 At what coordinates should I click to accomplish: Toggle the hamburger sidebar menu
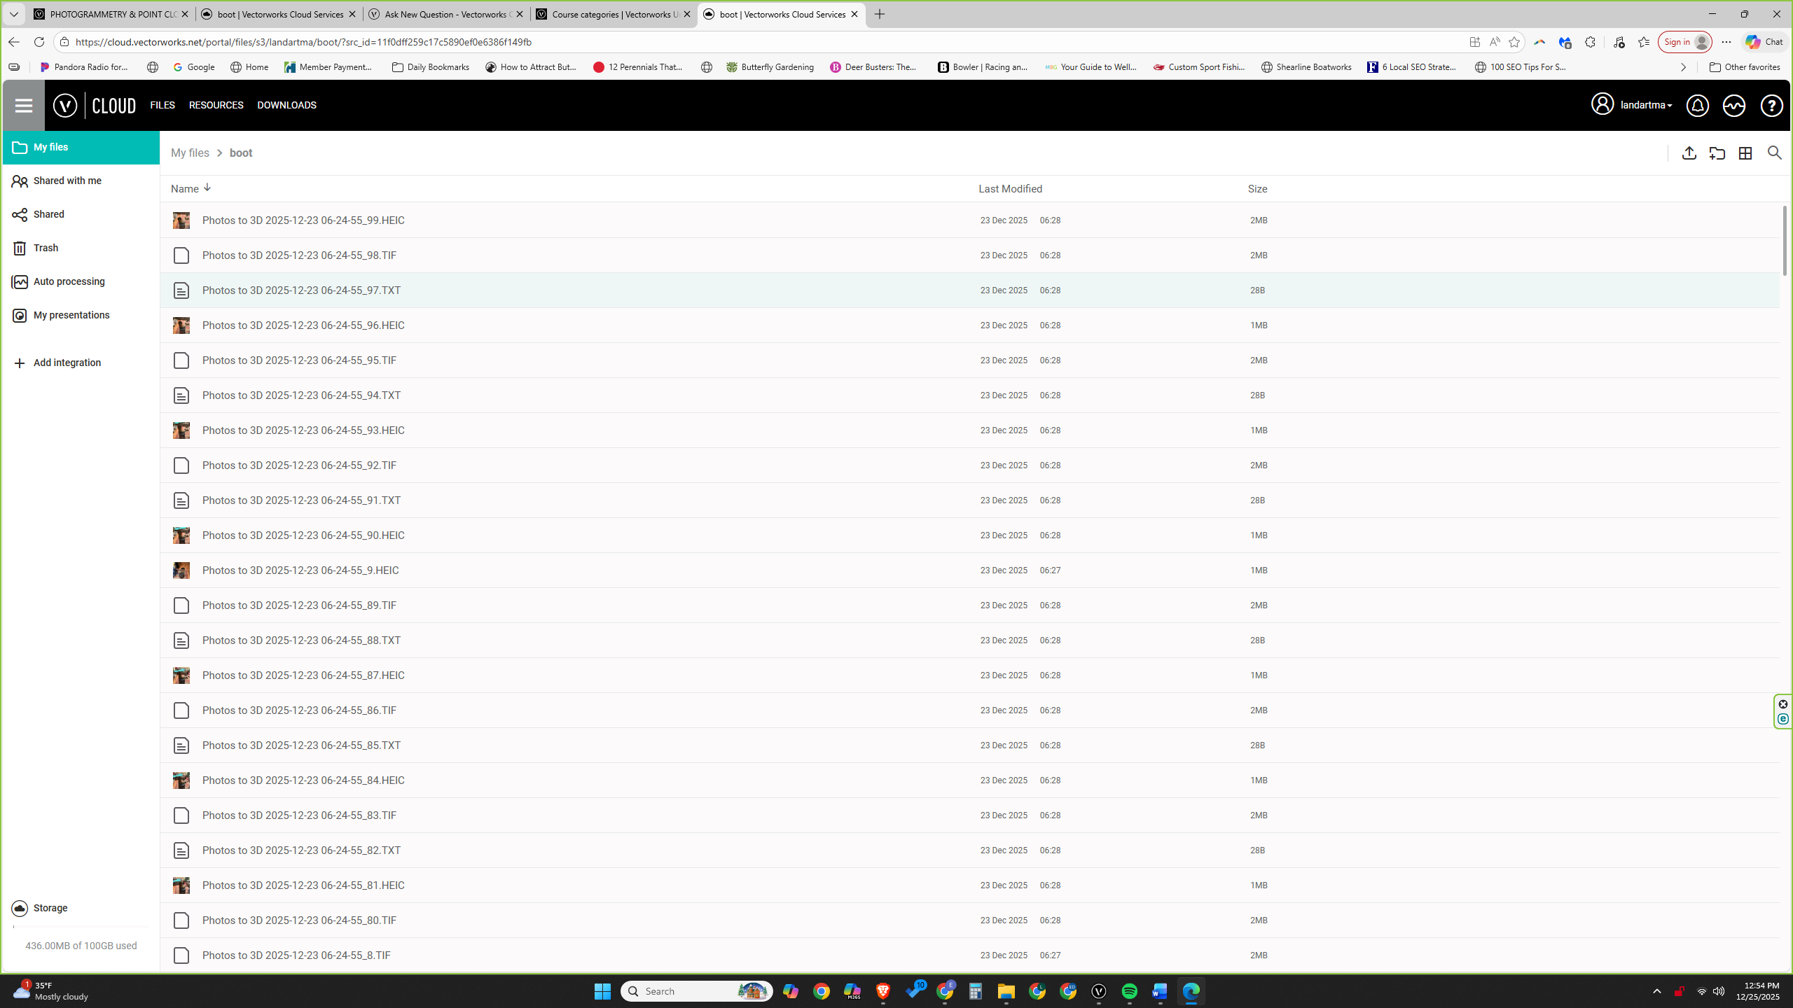pyautogui.click(x=24, y=106)
